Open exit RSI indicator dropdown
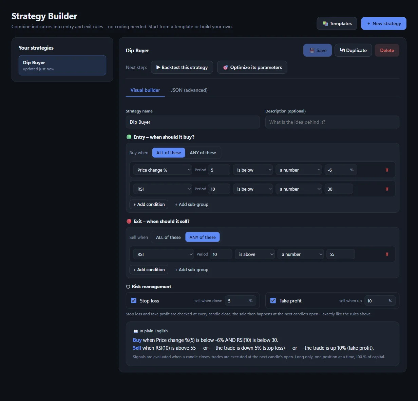Viewport: 418px width, 401px height. pyautogui.click(x=164, y=254)
